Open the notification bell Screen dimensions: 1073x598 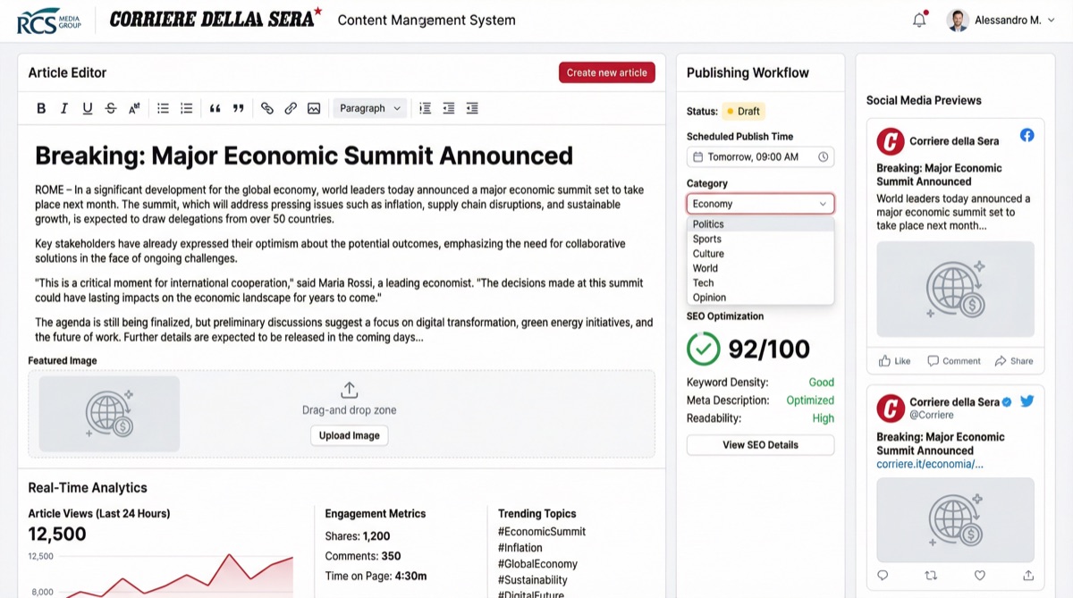click(919, 19)
